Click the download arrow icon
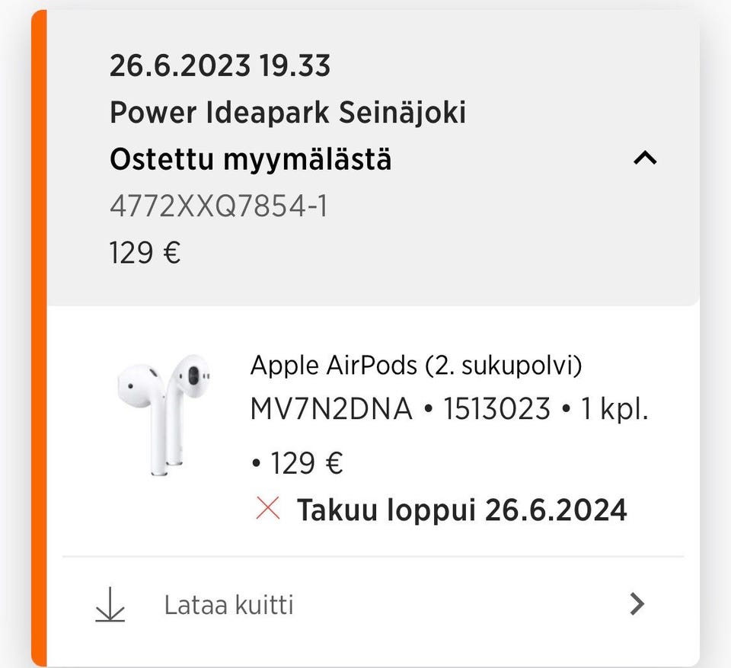Image resolution: width=731 pixels, height=668 pixels. pyautogui.click(x=110, y=605)
